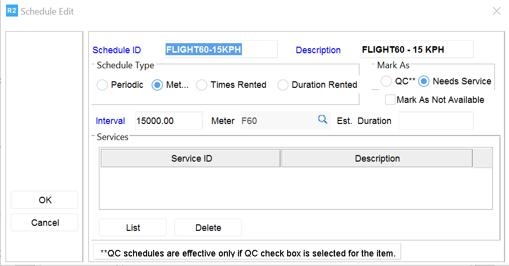Select Duration Rented radio option
The width and height of the screenshot is (509, 266).
pyautogui.click(x=283, y=85)
